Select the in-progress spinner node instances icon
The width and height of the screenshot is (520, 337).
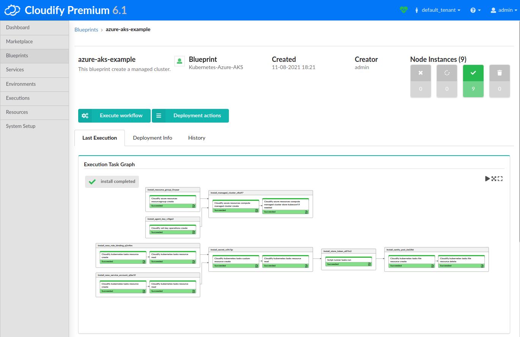(x=447, y=73)
